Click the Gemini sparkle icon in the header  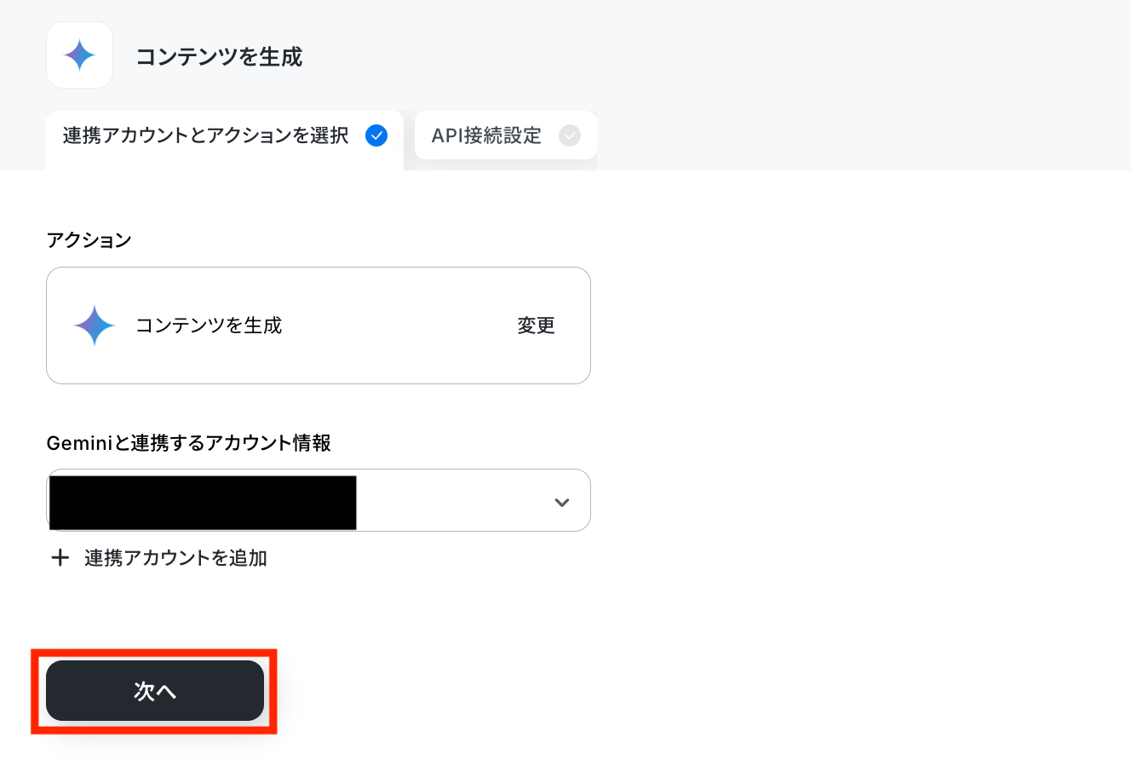pos(79,55)
